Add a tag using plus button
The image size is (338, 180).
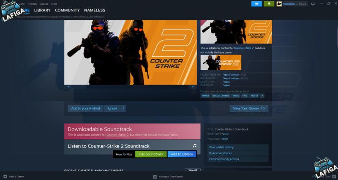(x=262, y=96)
